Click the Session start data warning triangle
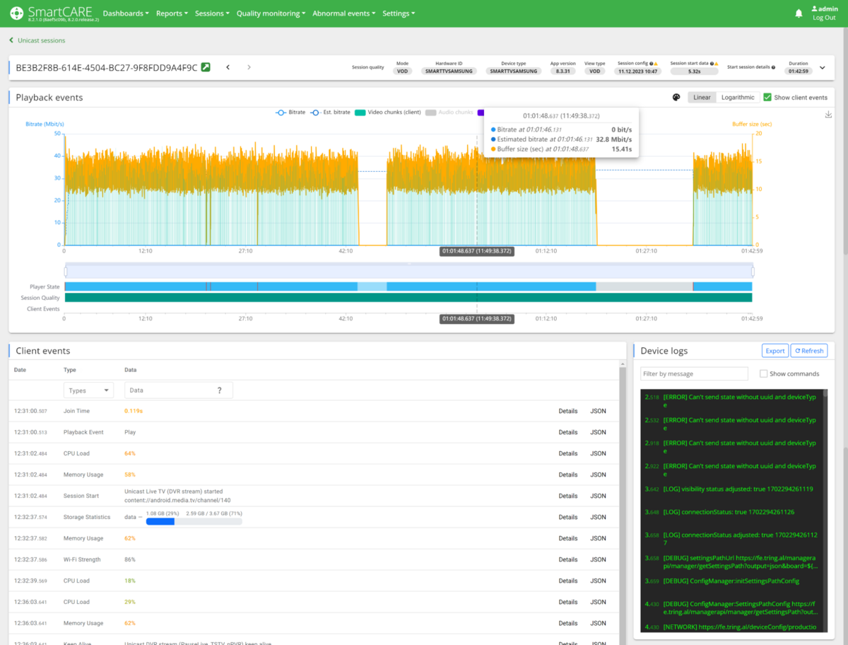The width and height of the screenshot is (848, 645). [x=716, y=64]
